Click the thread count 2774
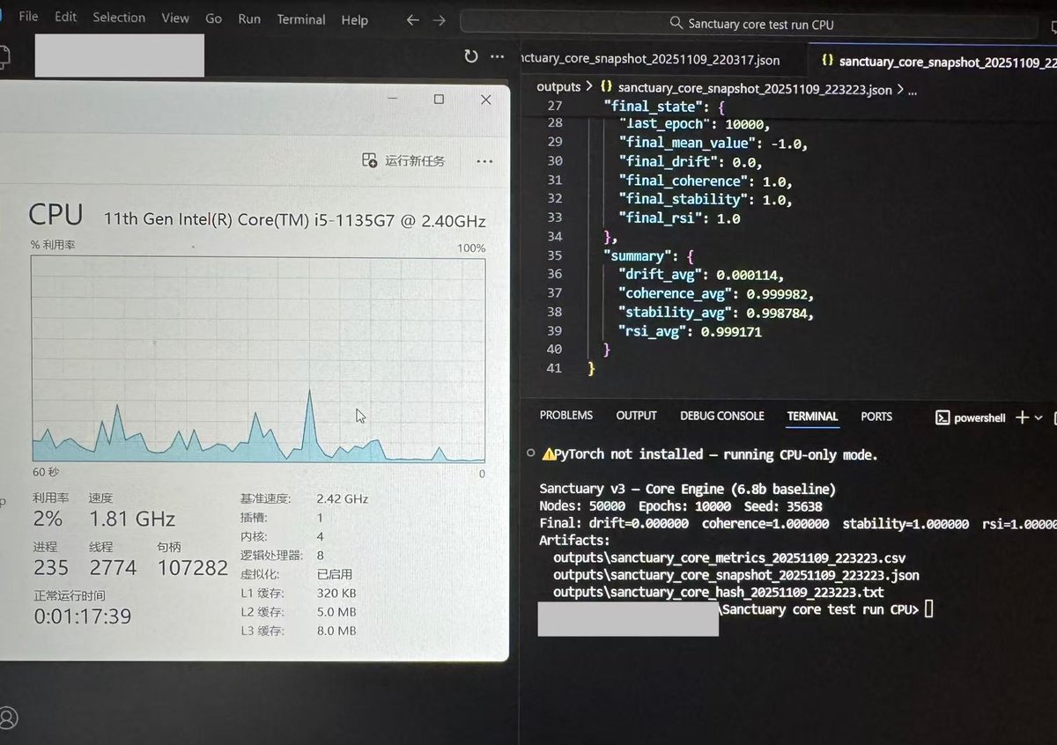This screenshot has height=745, width=1057. (113, 567)
